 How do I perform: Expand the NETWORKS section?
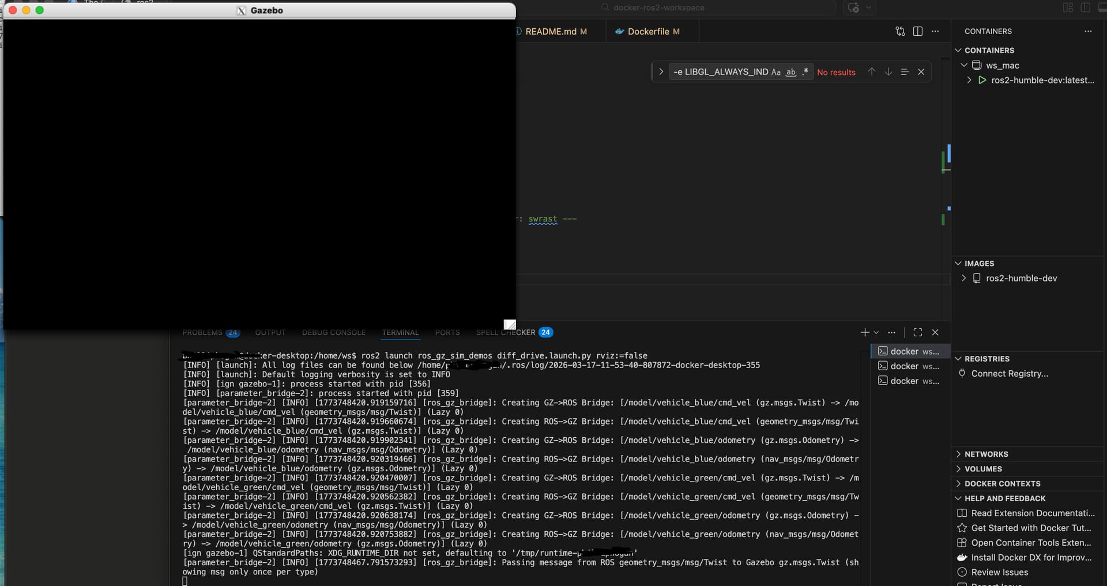click(x=986, y=454)
